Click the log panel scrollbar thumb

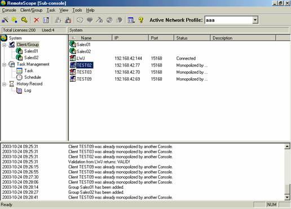[287, 189]
